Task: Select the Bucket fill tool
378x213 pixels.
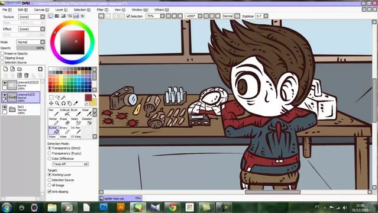Action: click(53, 130)
